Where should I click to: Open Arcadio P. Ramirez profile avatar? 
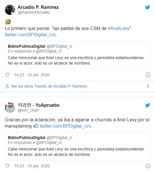point(10,10)
